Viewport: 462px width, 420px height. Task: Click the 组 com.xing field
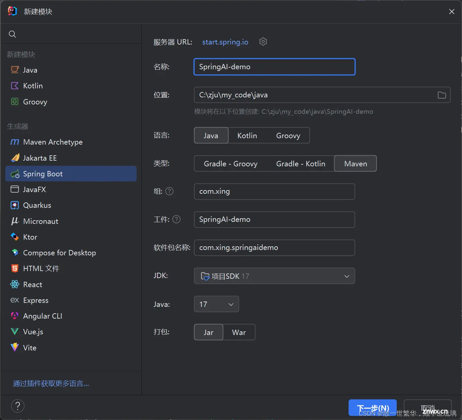click(x=275, y=191)
